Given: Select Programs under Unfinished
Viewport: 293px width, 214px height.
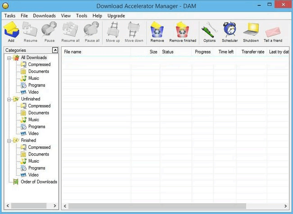Looking at the screenshot, I should click(33, 127).
